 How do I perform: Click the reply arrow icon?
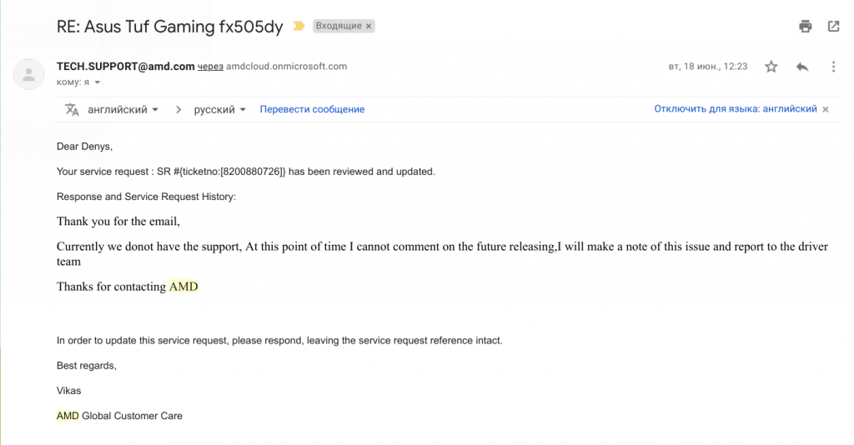pos(802,67)
